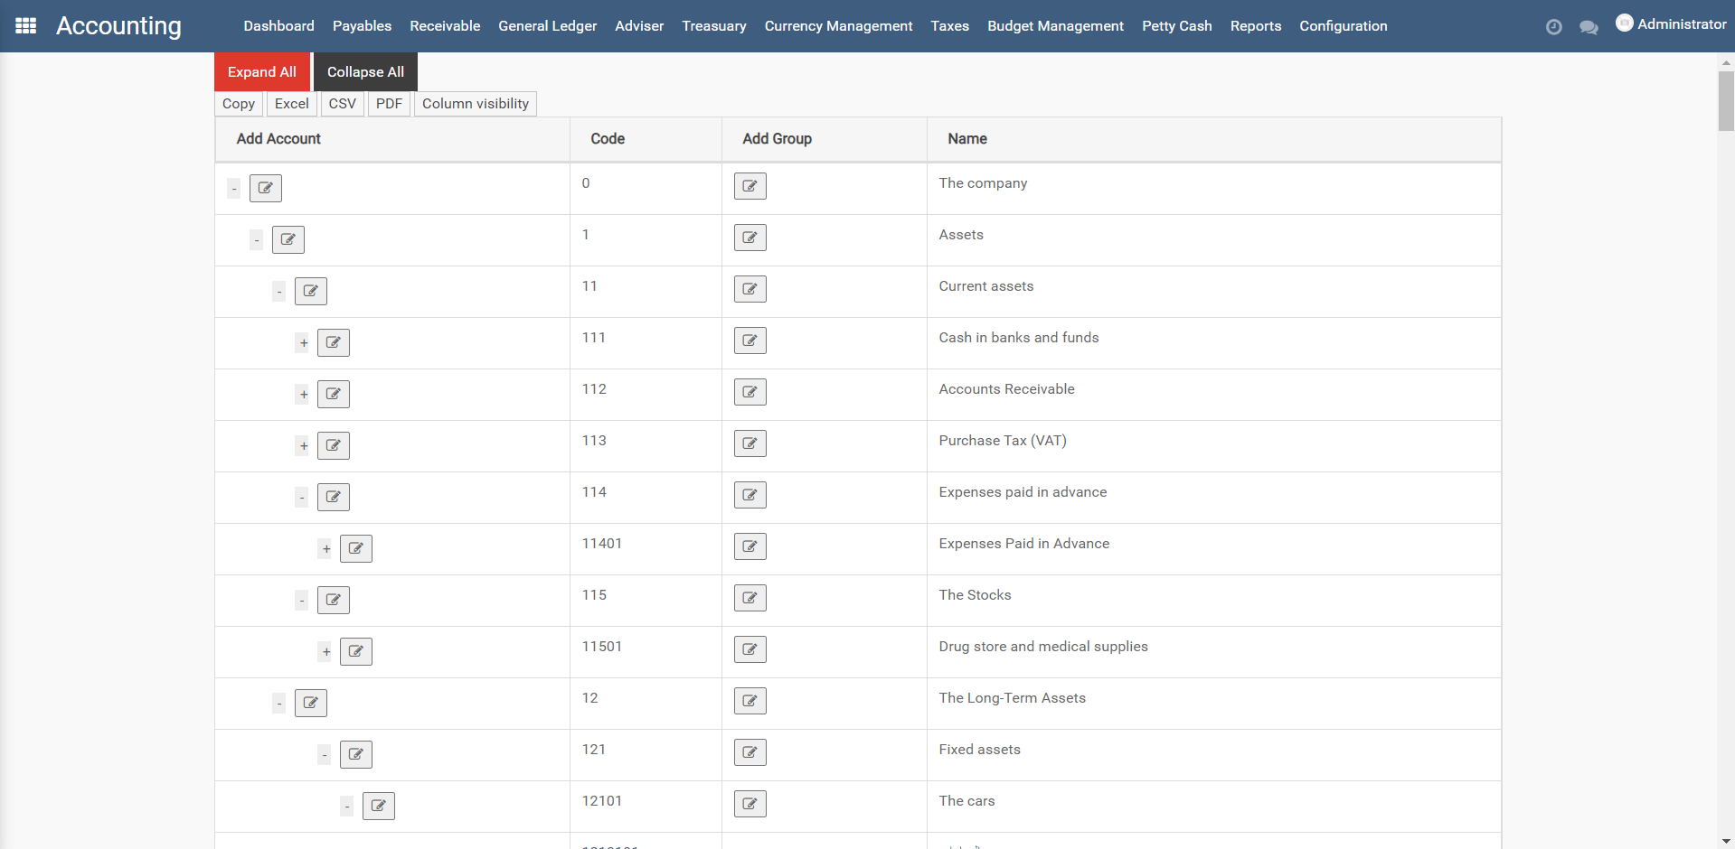Click Add Group icon for The Stocks row
Viewport: 1735px width, 849px height.
pyautogui.click(x=750, y=598)
